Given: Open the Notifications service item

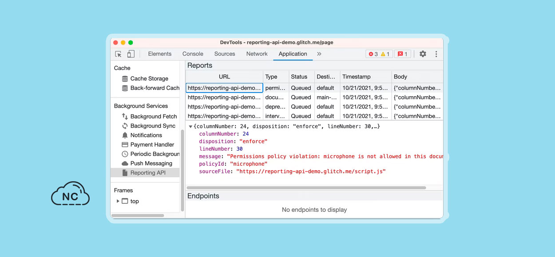Looking at the screenshot, I should [142, 135].
